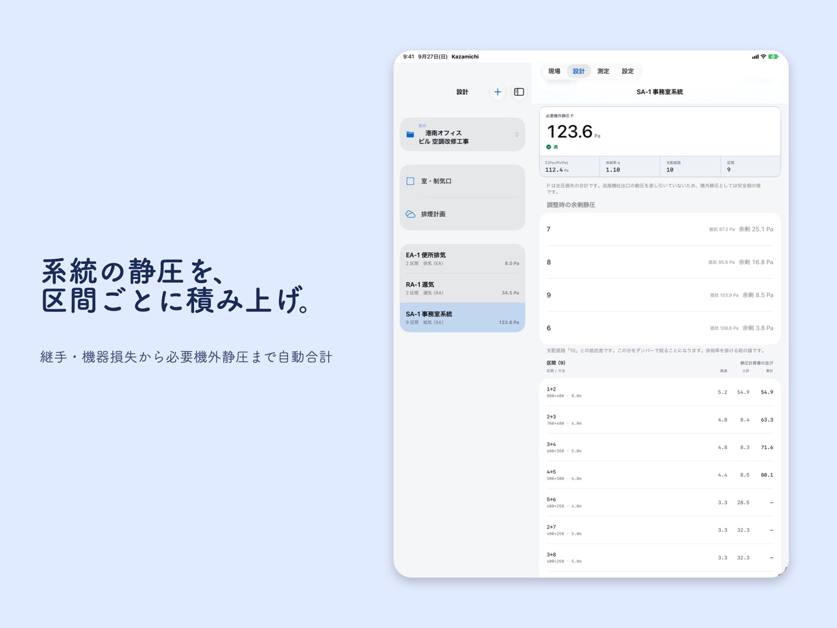
Task: Open 室・制気口 in the sidebar
Action: coord(463,182)
